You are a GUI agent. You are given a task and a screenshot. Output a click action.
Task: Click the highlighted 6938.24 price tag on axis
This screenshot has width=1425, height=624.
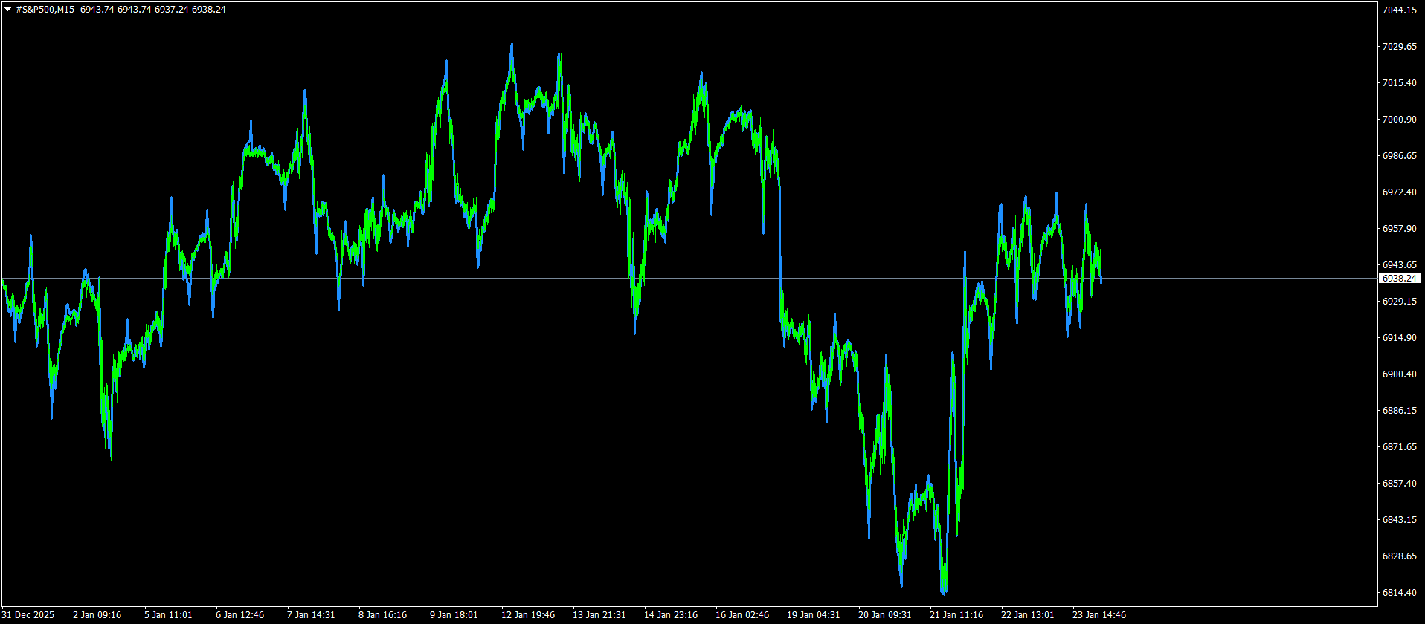[x=1400, y=279]
